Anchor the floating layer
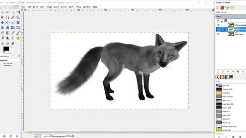246x138 pixels. (243, 72)
